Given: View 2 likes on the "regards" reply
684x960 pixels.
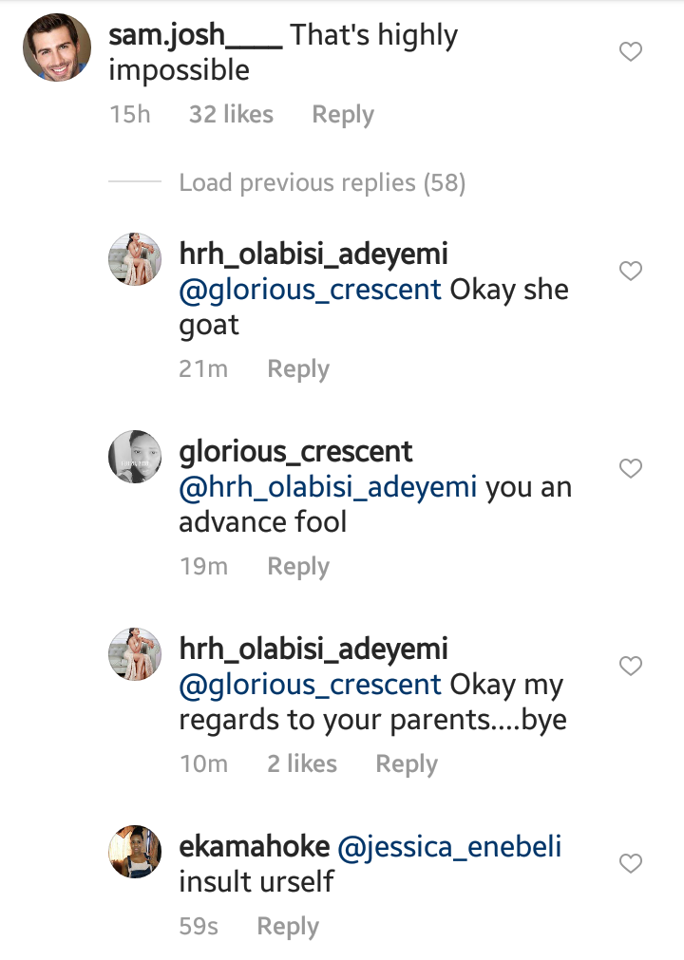Looking at the screenshot, I should pyautogui.click(x=302, y=764).
